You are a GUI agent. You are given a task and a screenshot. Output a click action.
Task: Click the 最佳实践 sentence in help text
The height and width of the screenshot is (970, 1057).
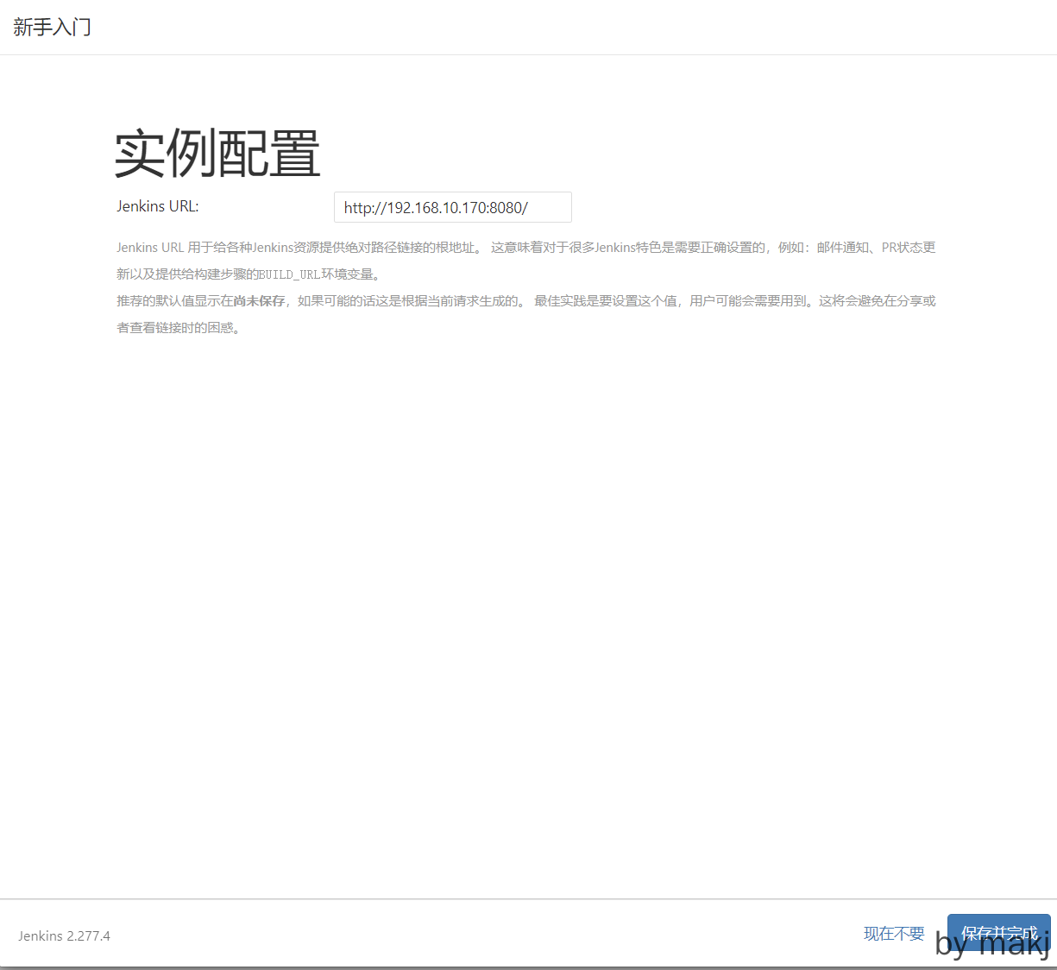(x=604, y=301)
